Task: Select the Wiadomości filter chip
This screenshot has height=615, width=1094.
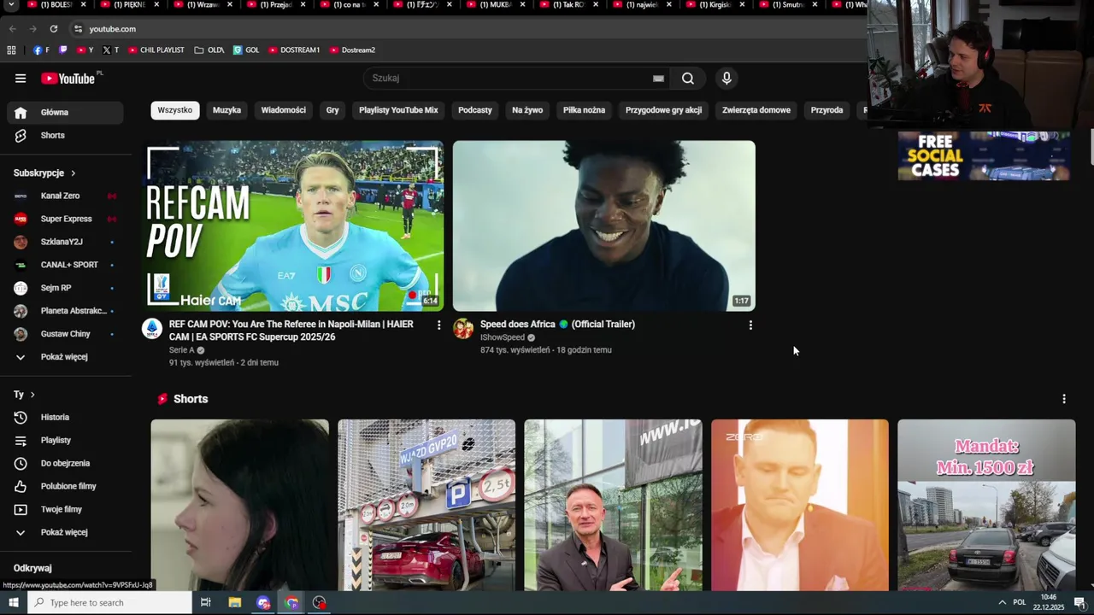Action: click(x=283, y=110)
